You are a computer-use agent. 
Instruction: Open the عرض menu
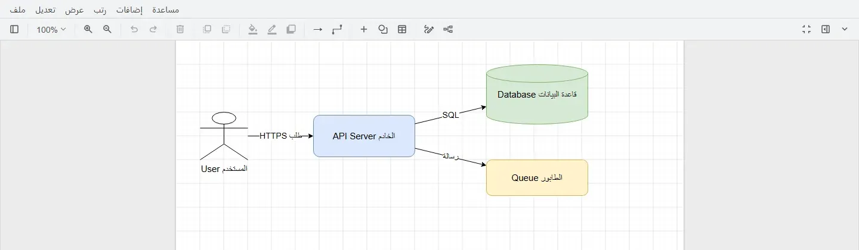pos(75,10)
